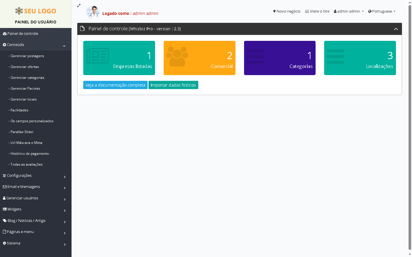Click Veja a documentação completa button
The height and width of the screenshot is (257, 412).
click(115, 85)
